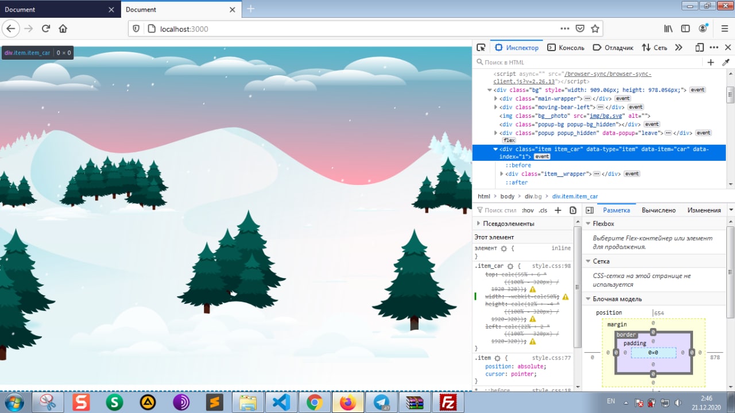
Task: Collapse the Сетка grid section
Action: (x=588, y=261)
